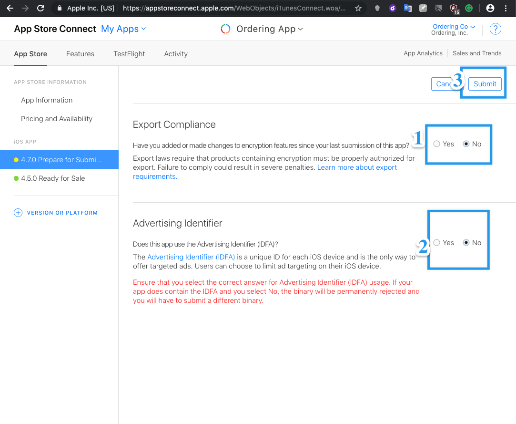Click the gray arrow-shaped extension icon
This screenshot has height=424, width=516.
[438, 8]
